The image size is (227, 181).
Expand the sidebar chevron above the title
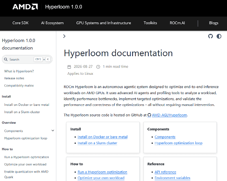tap(64, 36)
